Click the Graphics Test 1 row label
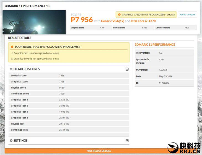Viewport: 202px width, 155px height. tap(19, 100)
